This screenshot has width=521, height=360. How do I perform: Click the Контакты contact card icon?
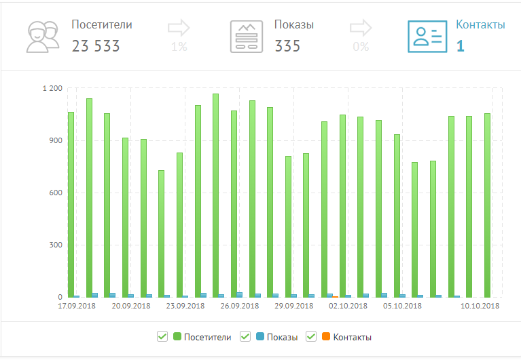pyautogui.click(x=427, y=37)
